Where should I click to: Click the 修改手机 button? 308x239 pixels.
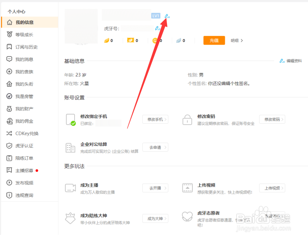point(155,119)
